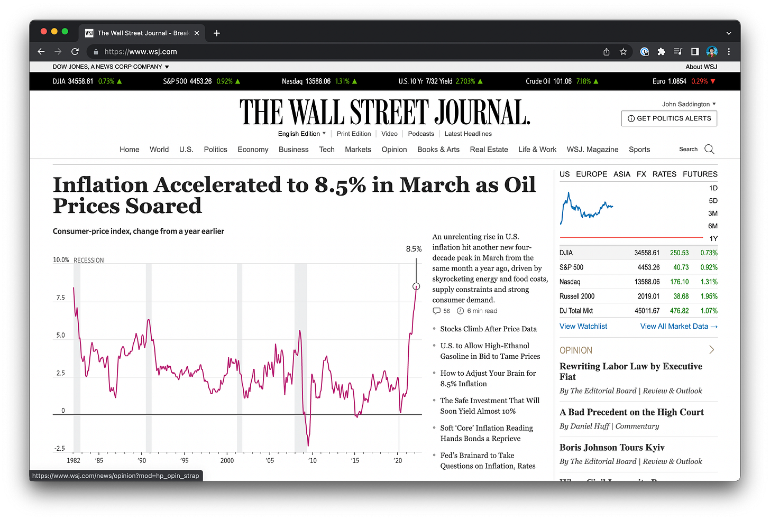Select the 1Y chart range
770x520 pixels.
713,239
